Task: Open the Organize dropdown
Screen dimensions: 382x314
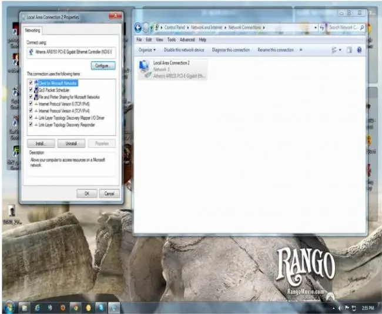Action: click(147, 50)
